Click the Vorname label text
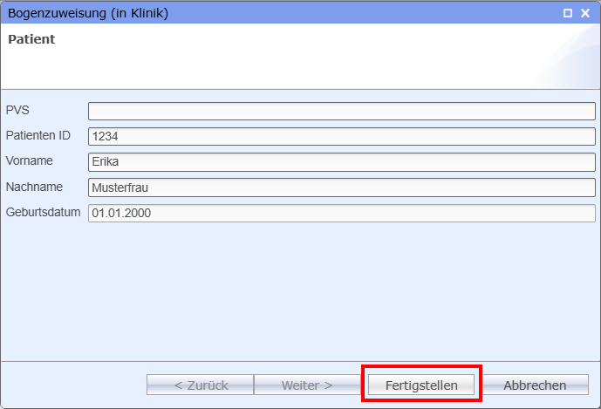Viewport: 601px width, 409px height. click(29, 160)
